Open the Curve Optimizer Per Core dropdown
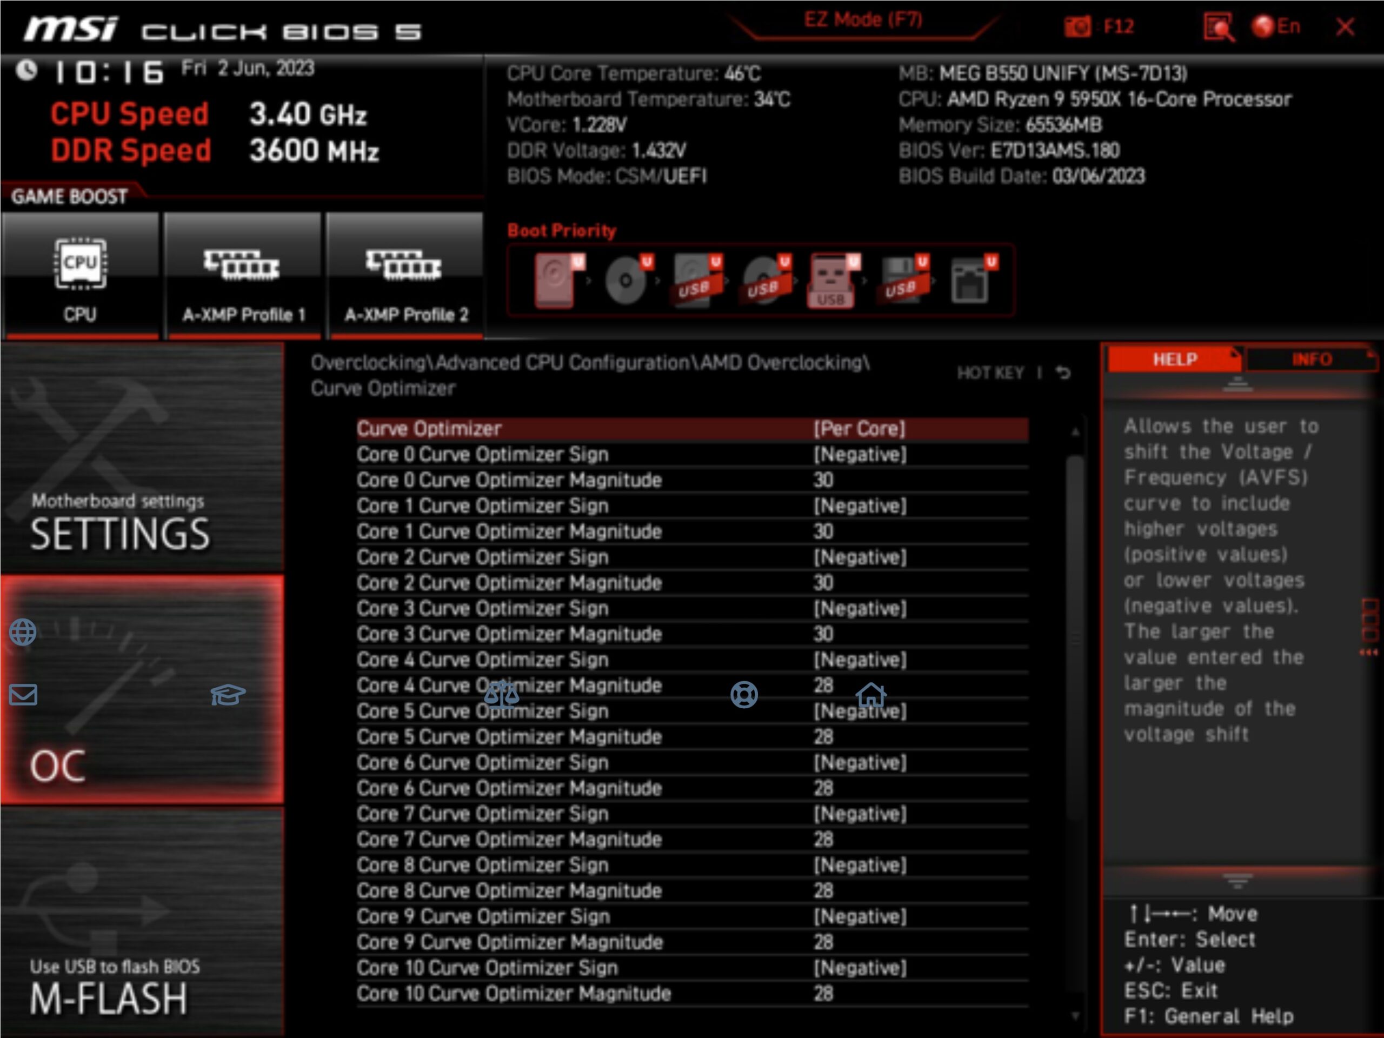Viewport: 1384px width, 1038px height. coord(692,429)
